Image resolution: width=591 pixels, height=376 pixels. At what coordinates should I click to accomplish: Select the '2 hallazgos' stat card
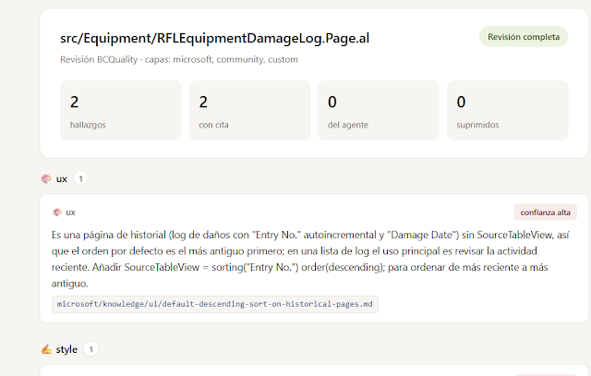tap(121, 111)
